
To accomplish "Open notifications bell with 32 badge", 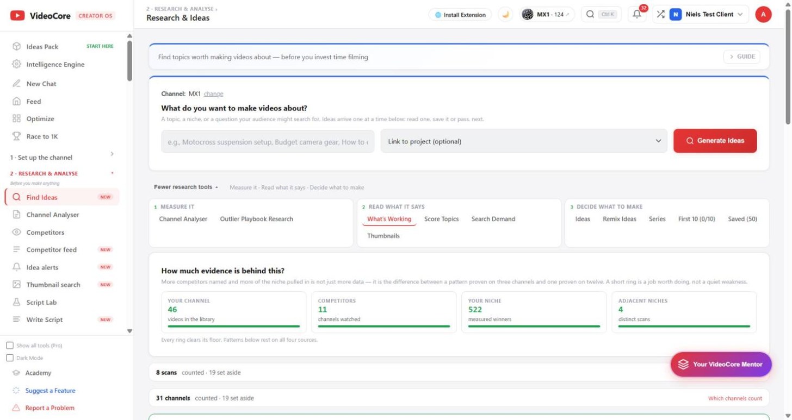I will [637, 14].
